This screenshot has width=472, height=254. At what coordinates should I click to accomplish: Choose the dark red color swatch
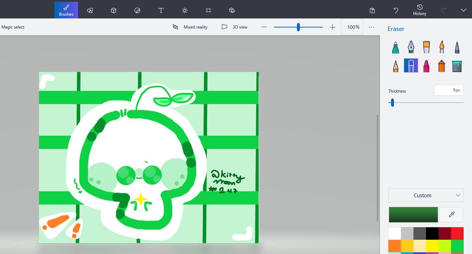coord(445,233)
